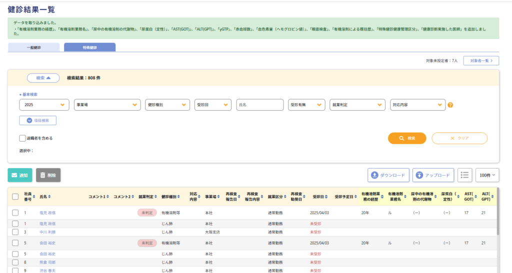Check 塩見 政信's じん肺 row
This screenshot has width=512, height=273.
15,224
